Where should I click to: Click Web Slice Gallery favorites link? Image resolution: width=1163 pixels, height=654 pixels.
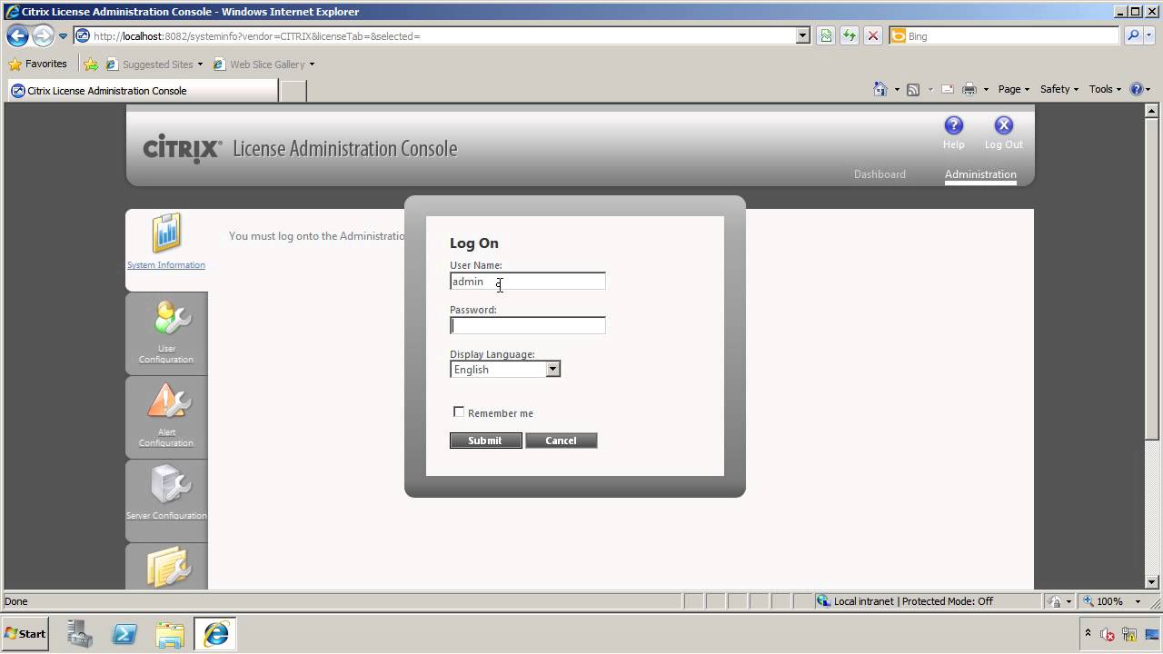point(263,64)
